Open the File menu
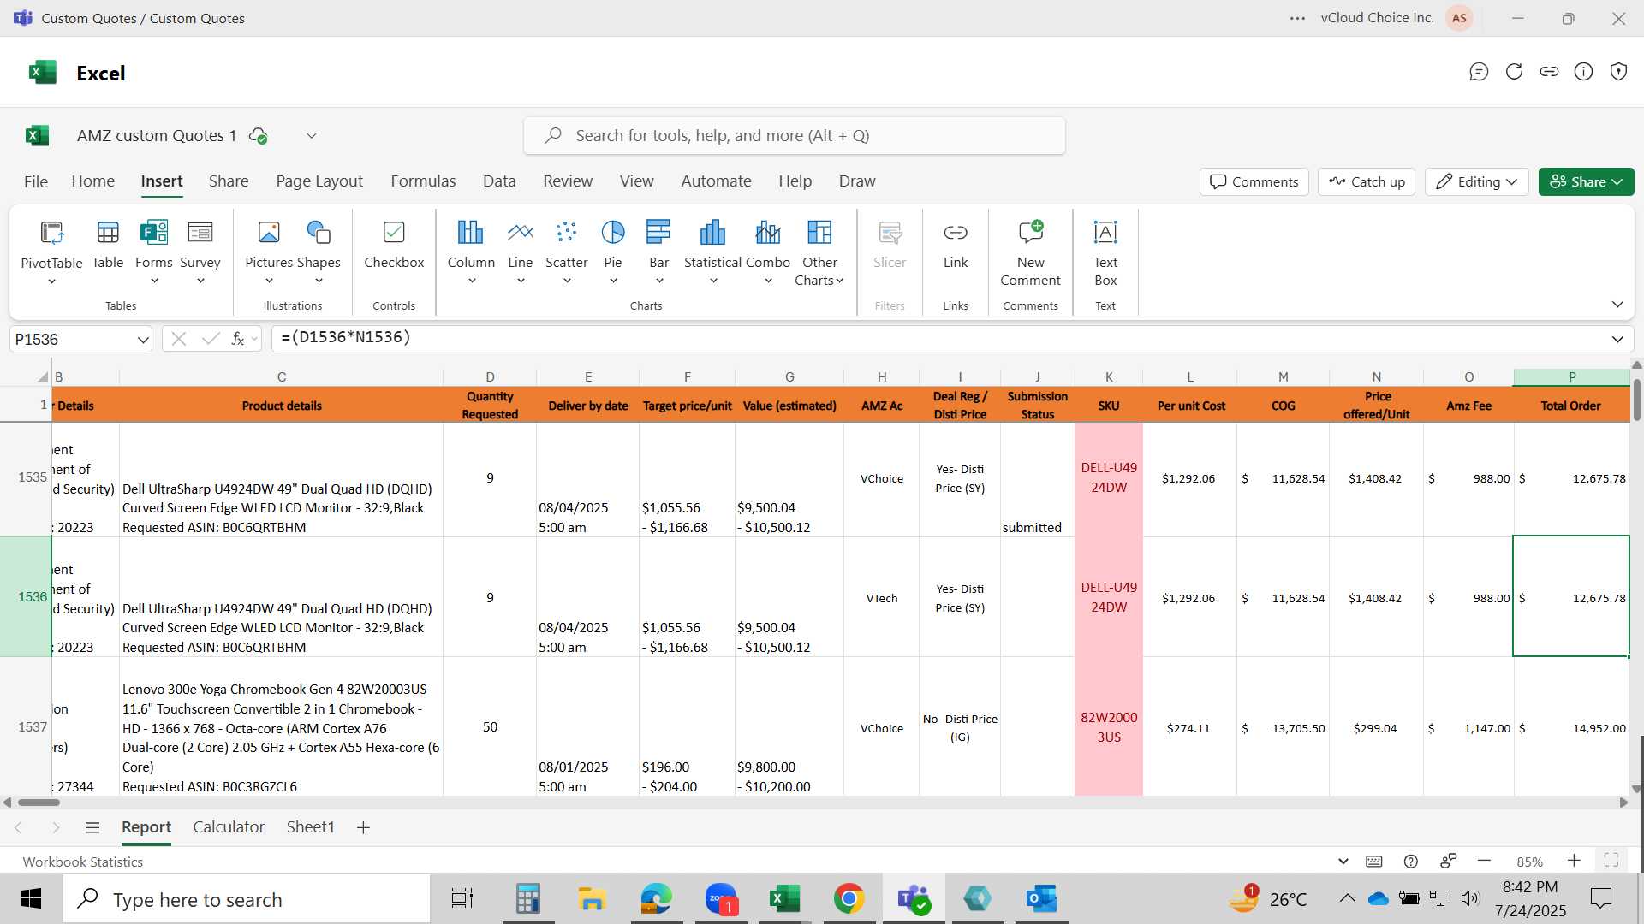The width and height of the screenshot is (1644, 924). [36, 181]
